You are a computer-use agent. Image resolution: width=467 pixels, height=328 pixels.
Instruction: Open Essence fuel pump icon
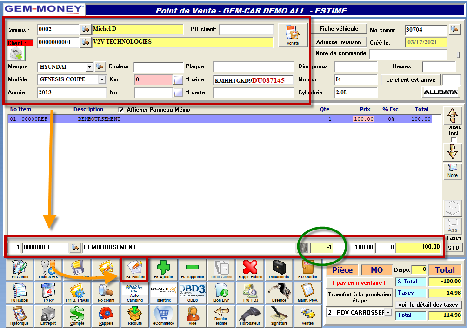(279, 292)
